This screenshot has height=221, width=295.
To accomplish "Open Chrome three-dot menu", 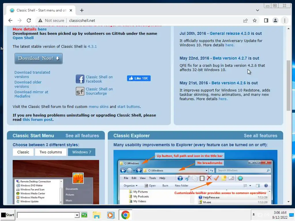I will pos(285,20).
